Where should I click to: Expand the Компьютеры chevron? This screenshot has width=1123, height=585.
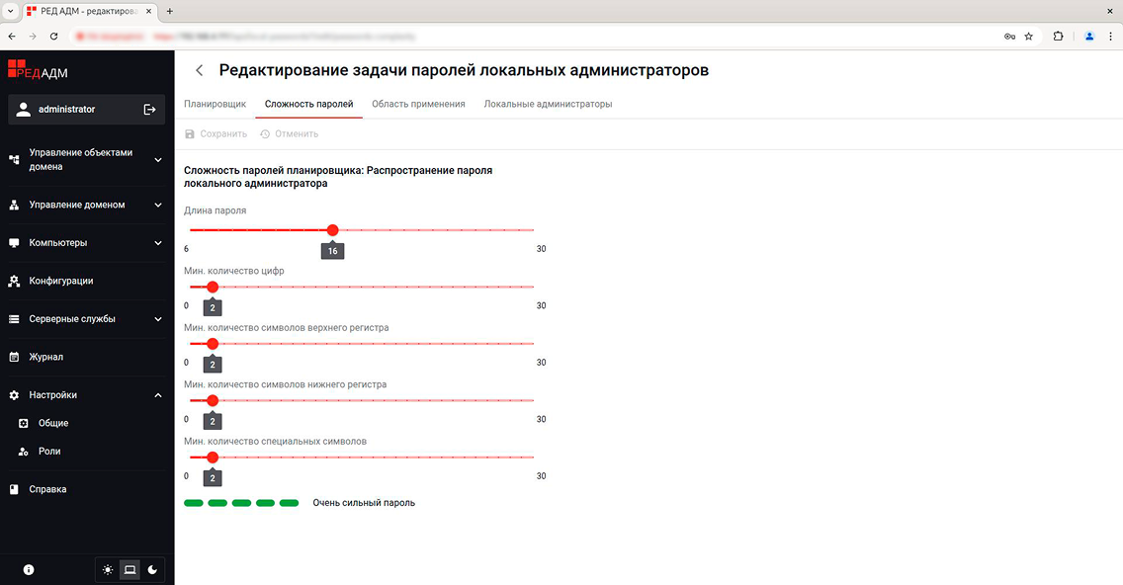[x=158, y=243]
